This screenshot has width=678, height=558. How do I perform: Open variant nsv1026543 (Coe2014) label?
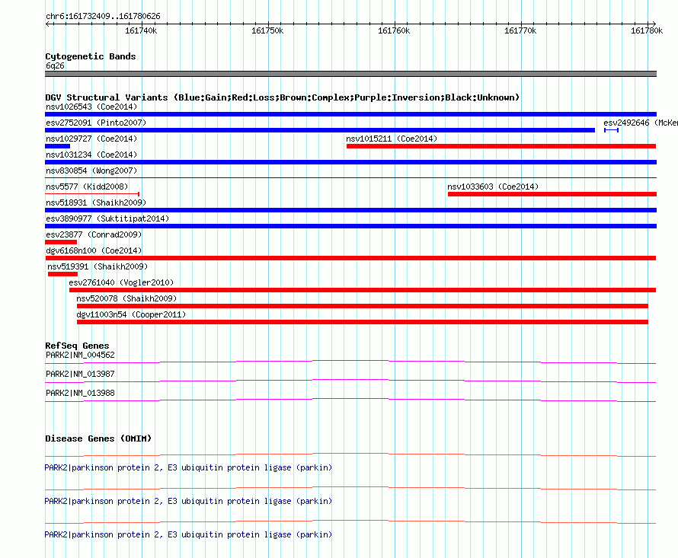pyautogui.click(x=91, y=107)
